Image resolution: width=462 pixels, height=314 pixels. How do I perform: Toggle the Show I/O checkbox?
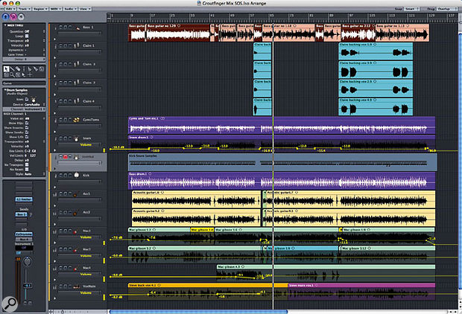pyautogui.click(x=27, y=137)
